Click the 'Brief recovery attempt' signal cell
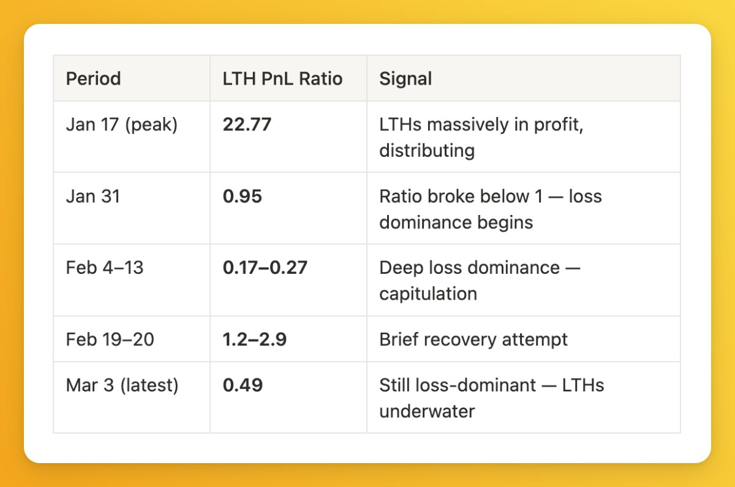This screenshot has height=487, width=735. click(x=473, y=339)
